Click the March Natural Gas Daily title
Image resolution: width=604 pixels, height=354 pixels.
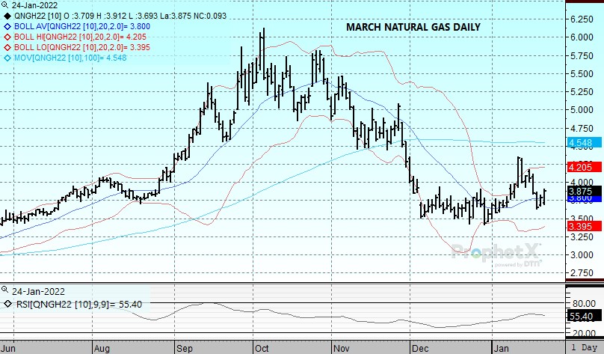coord(413,27)
